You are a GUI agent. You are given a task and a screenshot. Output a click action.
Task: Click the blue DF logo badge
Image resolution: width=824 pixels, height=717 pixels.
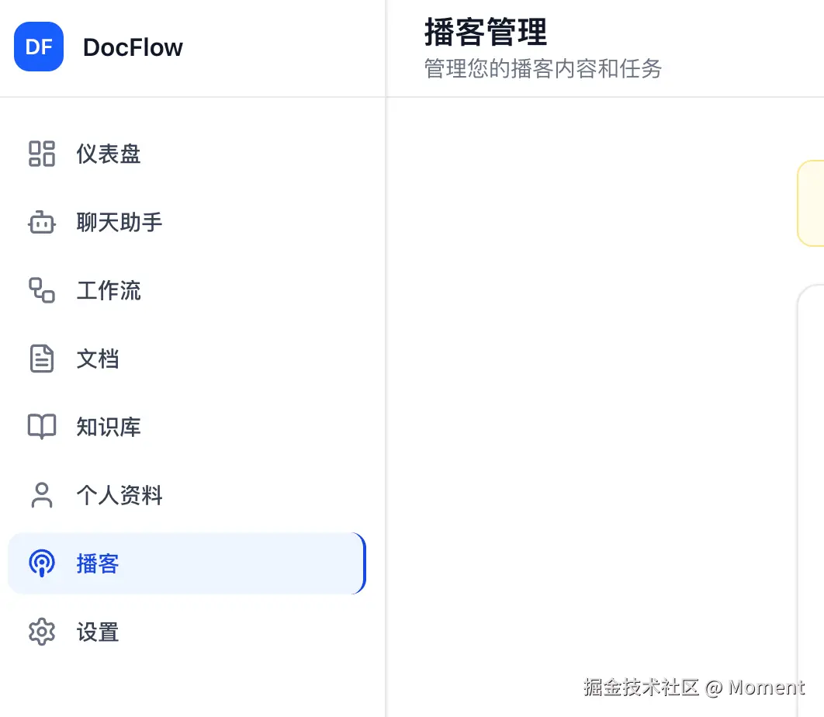tap(39, 47)
